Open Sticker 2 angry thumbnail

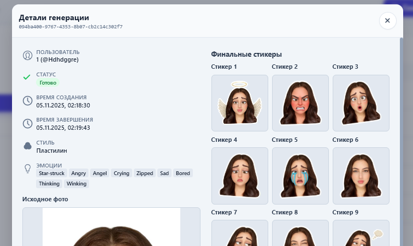tap(300, 103)
